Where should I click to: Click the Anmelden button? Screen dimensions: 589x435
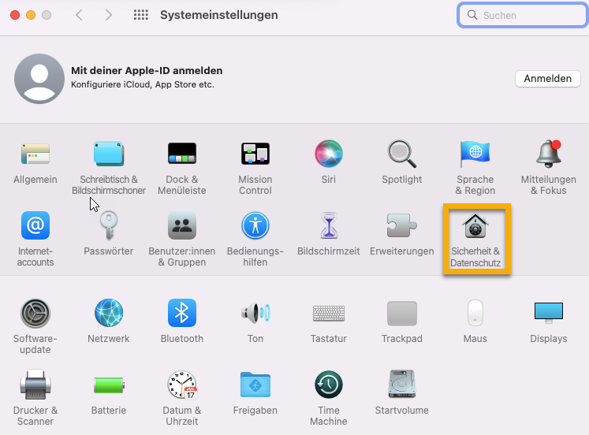pos(547,79)
